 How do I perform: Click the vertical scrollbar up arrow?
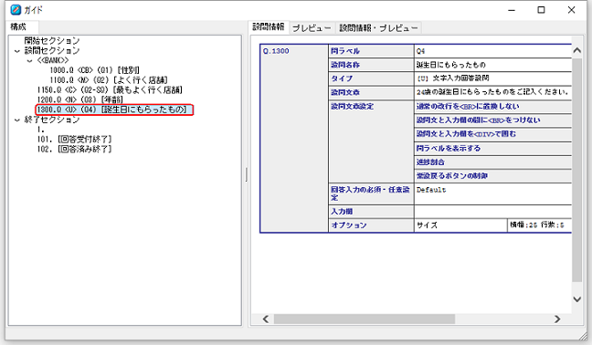point(576,50)
